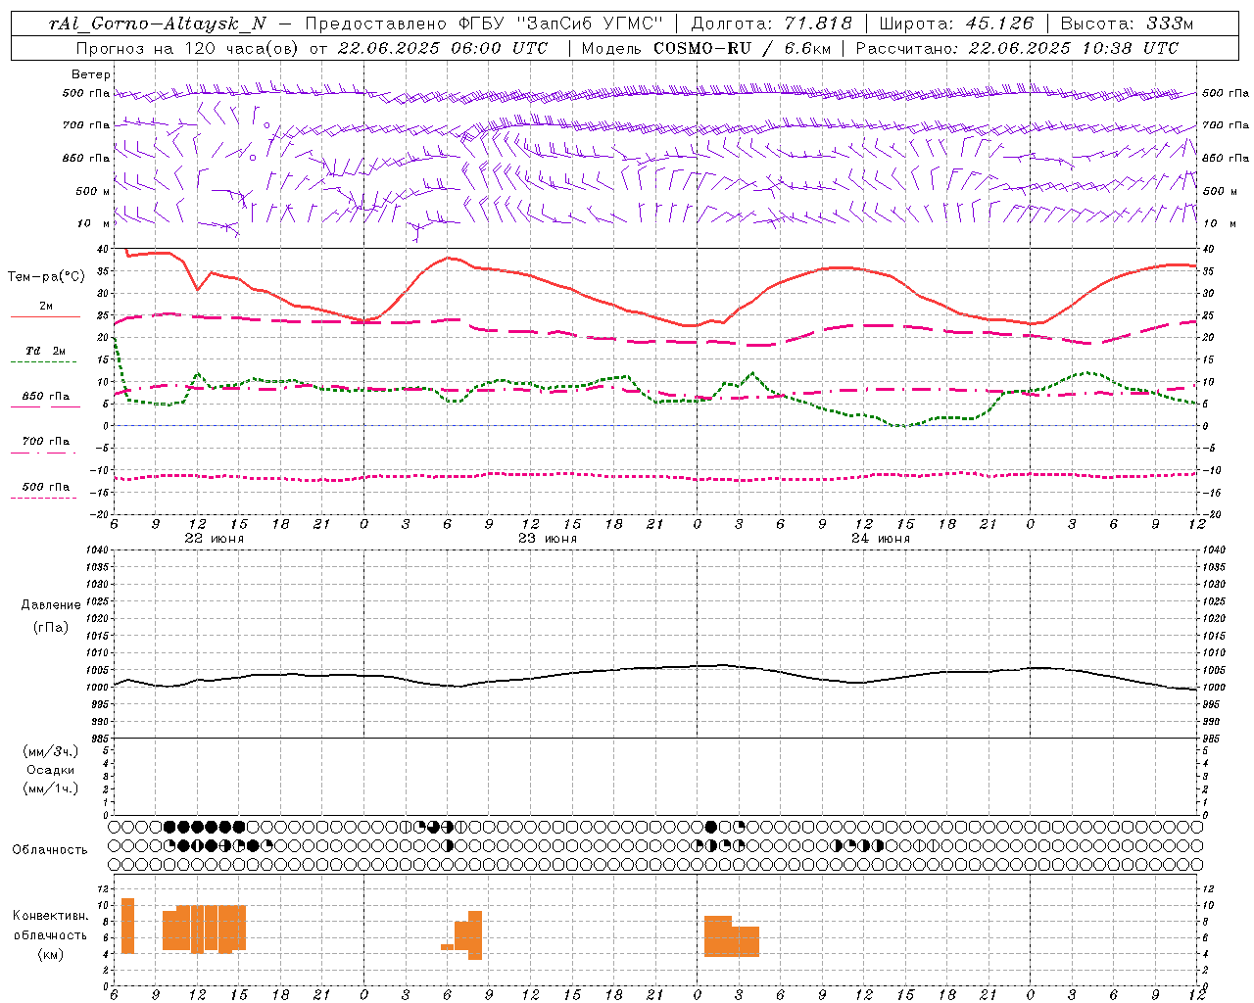1254x1003 pixels.
Task: Select the Прогноз на 120 часа(ов) header text
Action: coord(187,48)
